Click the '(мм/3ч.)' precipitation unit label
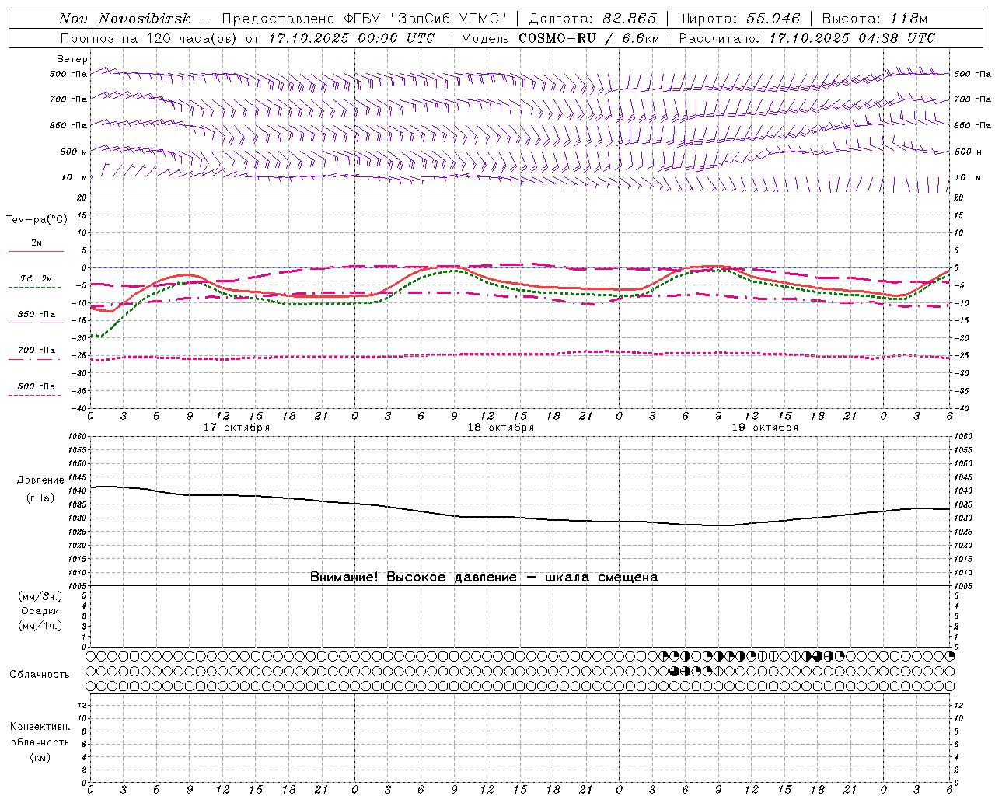995x796 pixels. pos(40,596)
